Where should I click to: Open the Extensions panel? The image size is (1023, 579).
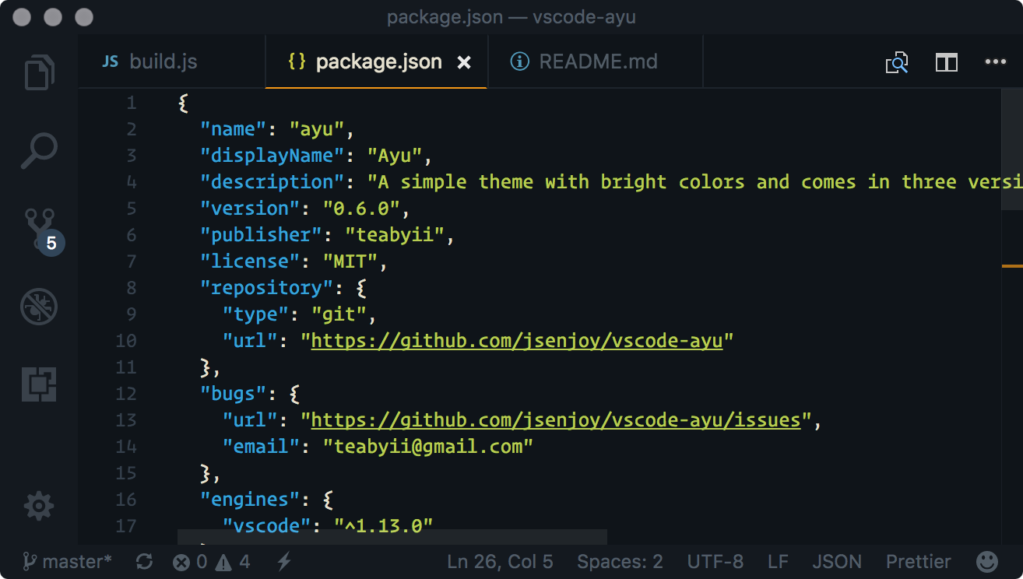[39, 382]
